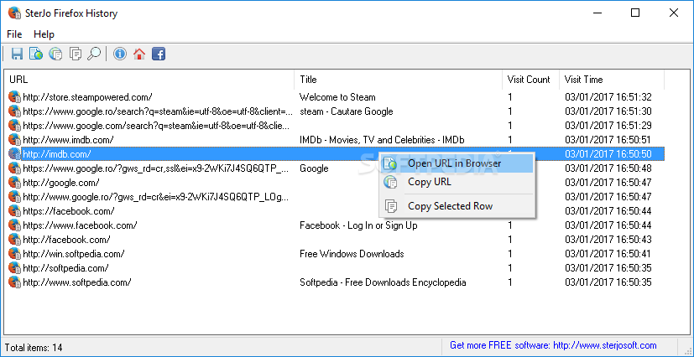Screen dimensions: 694x357
Task: Click the Copy URL toolbar icon
Action: tap(55, 54)
